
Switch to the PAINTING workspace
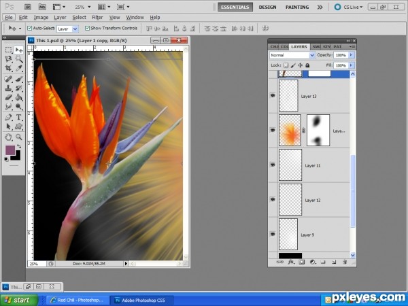(x=297, y=7)
